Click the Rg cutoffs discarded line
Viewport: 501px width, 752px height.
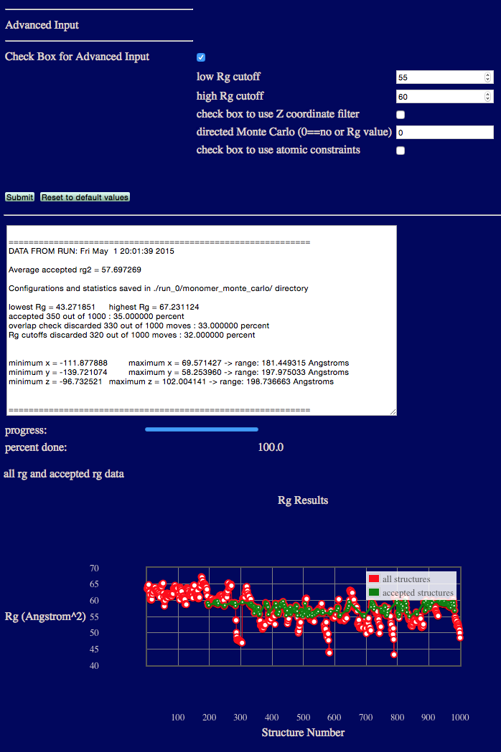tap(131, 335)
